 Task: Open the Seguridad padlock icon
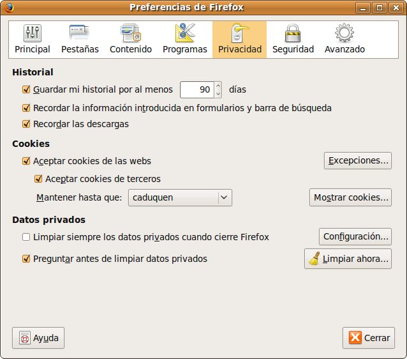pos(293,33)
